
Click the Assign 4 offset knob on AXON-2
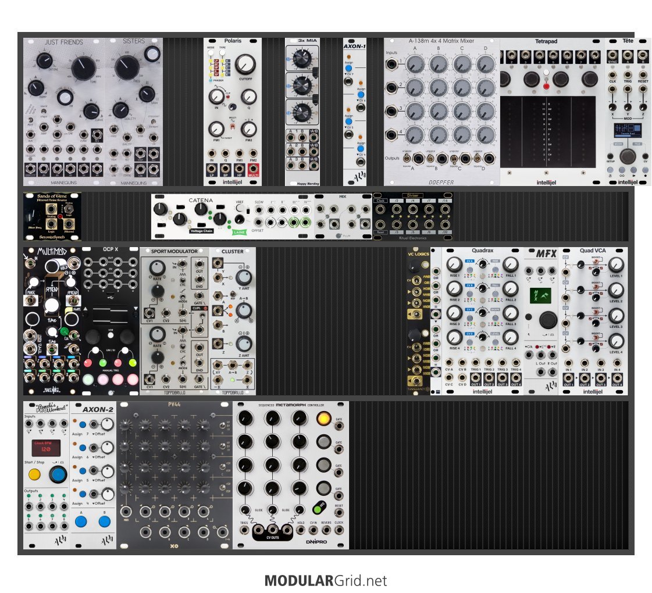(x=107, y=494)
